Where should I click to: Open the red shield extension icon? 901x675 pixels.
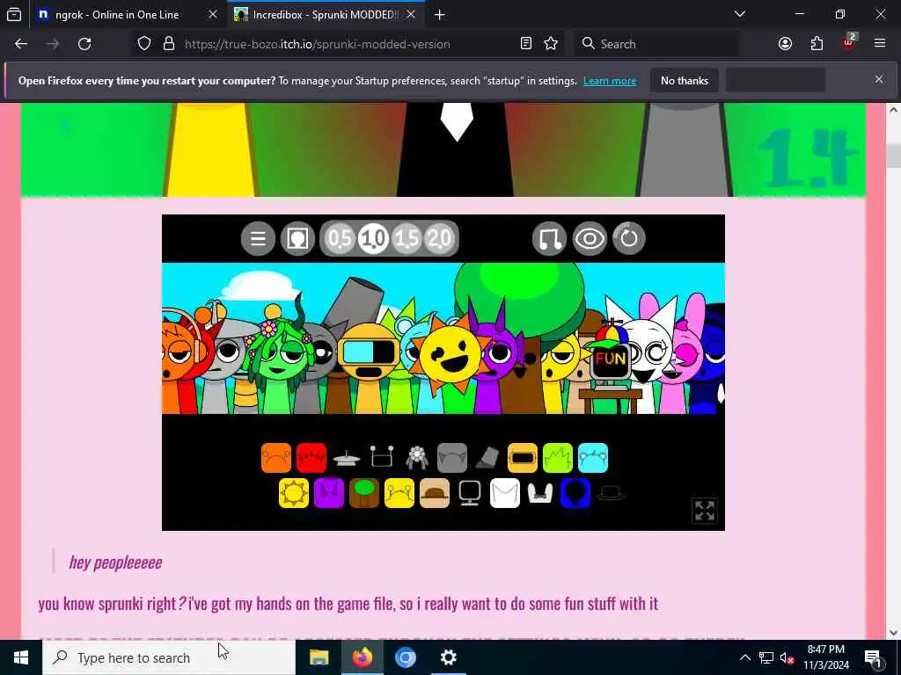[848, 42]
